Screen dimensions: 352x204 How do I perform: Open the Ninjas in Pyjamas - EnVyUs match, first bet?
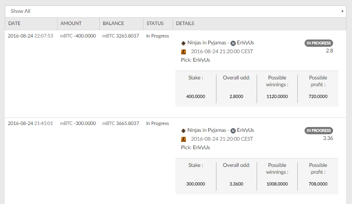pyautogui.click(x=221, y=43)
